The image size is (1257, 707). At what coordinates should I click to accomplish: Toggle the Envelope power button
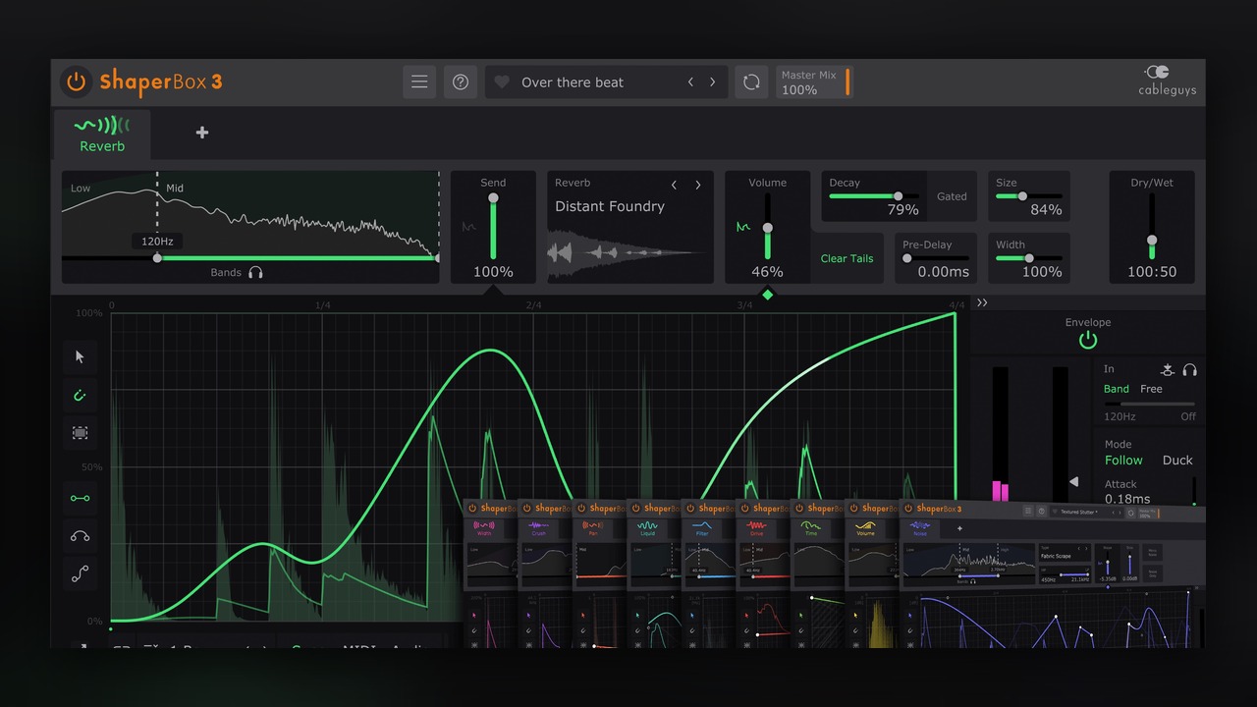[1087, 341]
